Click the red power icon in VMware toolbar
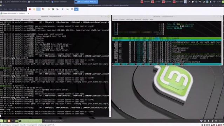The height and width of the screenshot is (126, 224). pos(30,9)
